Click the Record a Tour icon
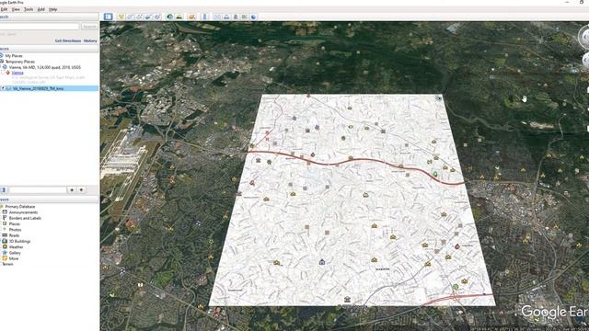This screenshot has width=589, height=331. 157,17
